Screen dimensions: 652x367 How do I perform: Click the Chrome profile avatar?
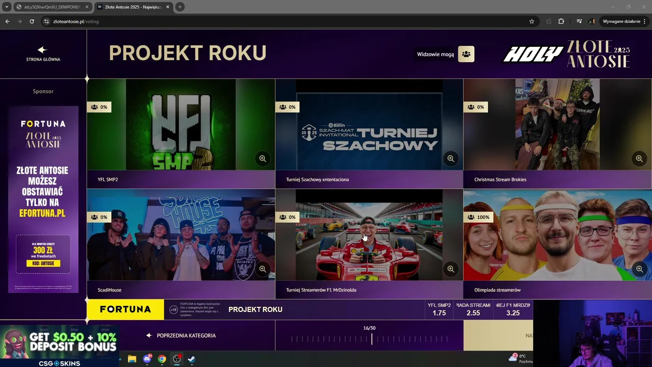tap(592, 21)
